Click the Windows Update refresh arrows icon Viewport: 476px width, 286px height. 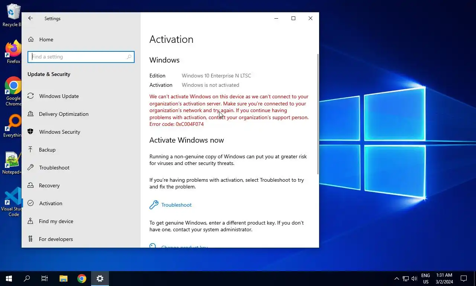pos(31,96)
